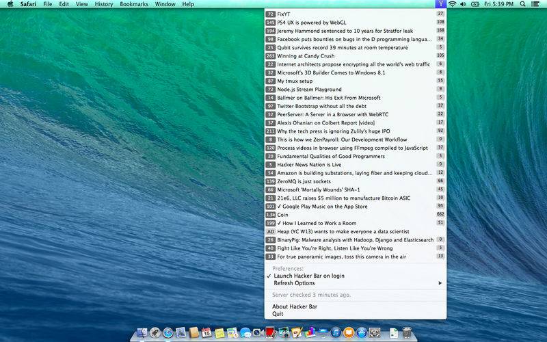The height and width of the screenshot is (342, 547).
Task: Click the menu bar clock 'Fri 5:39 PM'
Action: pos(499,4)
